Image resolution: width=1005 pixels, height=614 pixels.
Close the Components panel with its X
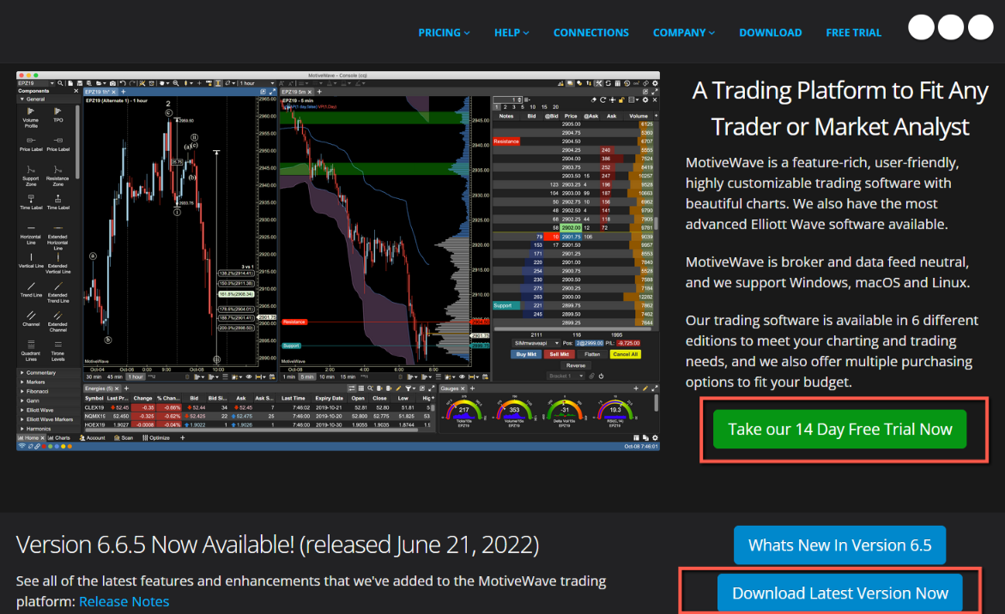pos(76,91)
